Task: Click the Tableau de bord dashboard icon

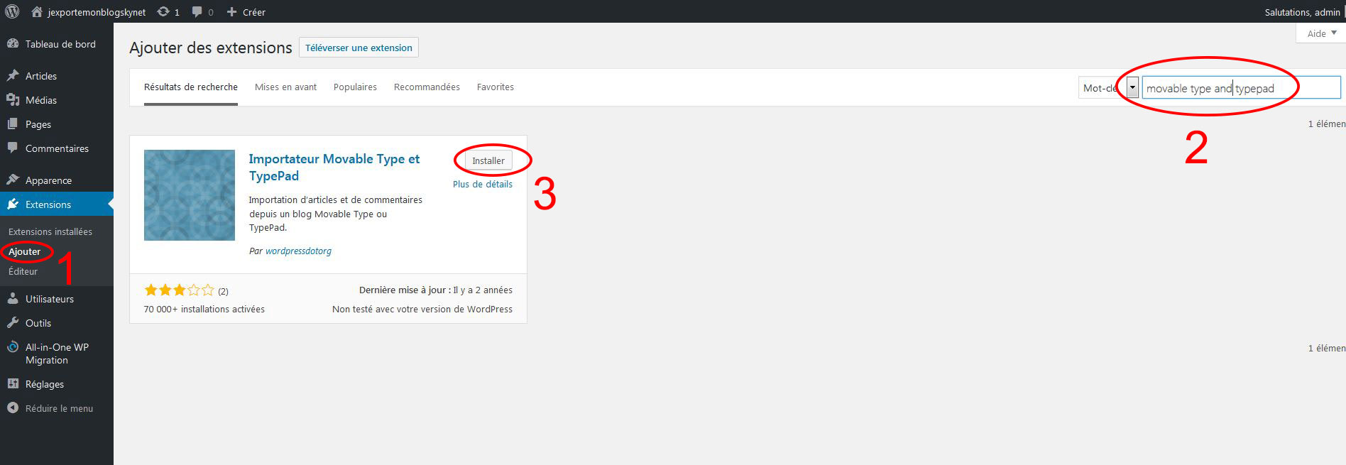Action: click(13, 44)
